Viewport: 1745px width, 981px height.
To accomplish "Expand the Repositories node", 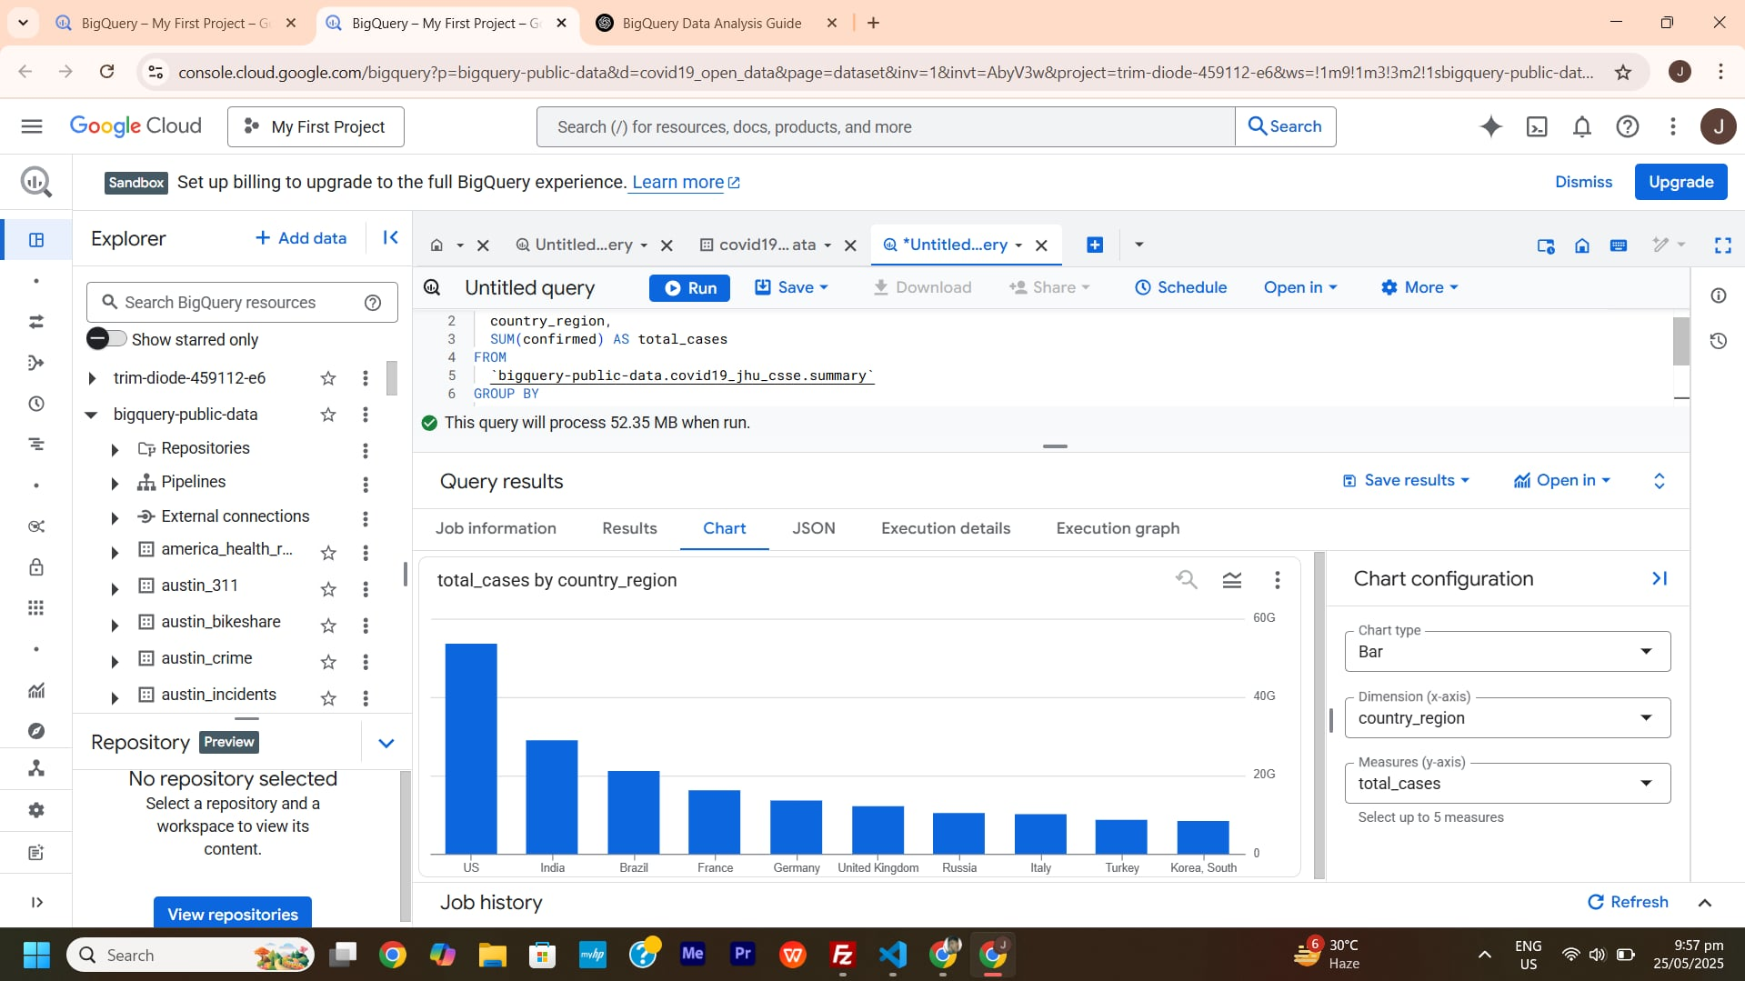I will point(115,450).
